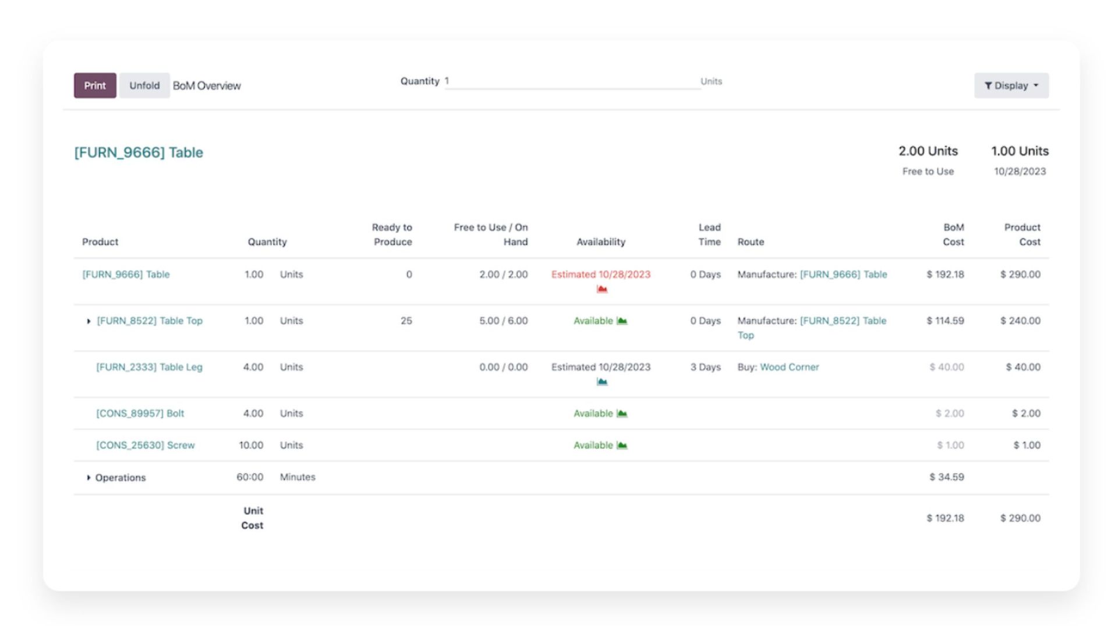The height and width of the screenshot is (626, 1118).
Task: Open the Table manufacture route link
Action: point(843,275)
